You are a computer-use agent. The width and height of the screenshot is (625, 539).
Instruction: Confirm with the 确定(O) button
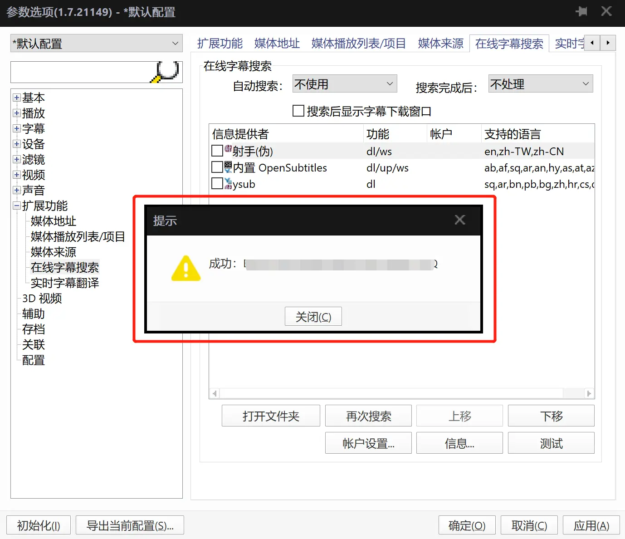coord(467,525)
